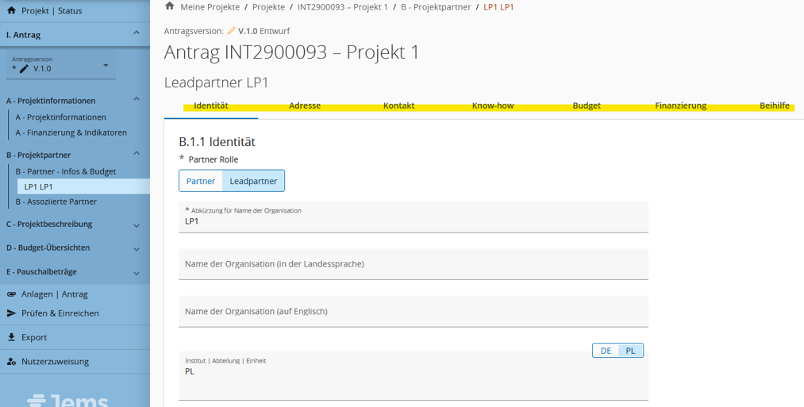Open B - Assoziierte Partner in the sidebar
Image resolution: width=804 pixels, height=407 pixels.
pos(56,202)
